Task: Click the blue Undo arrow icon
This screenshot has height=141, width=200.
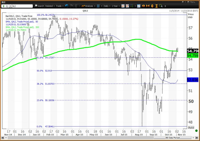Action: pyautogui.click(x=67, y=6)
